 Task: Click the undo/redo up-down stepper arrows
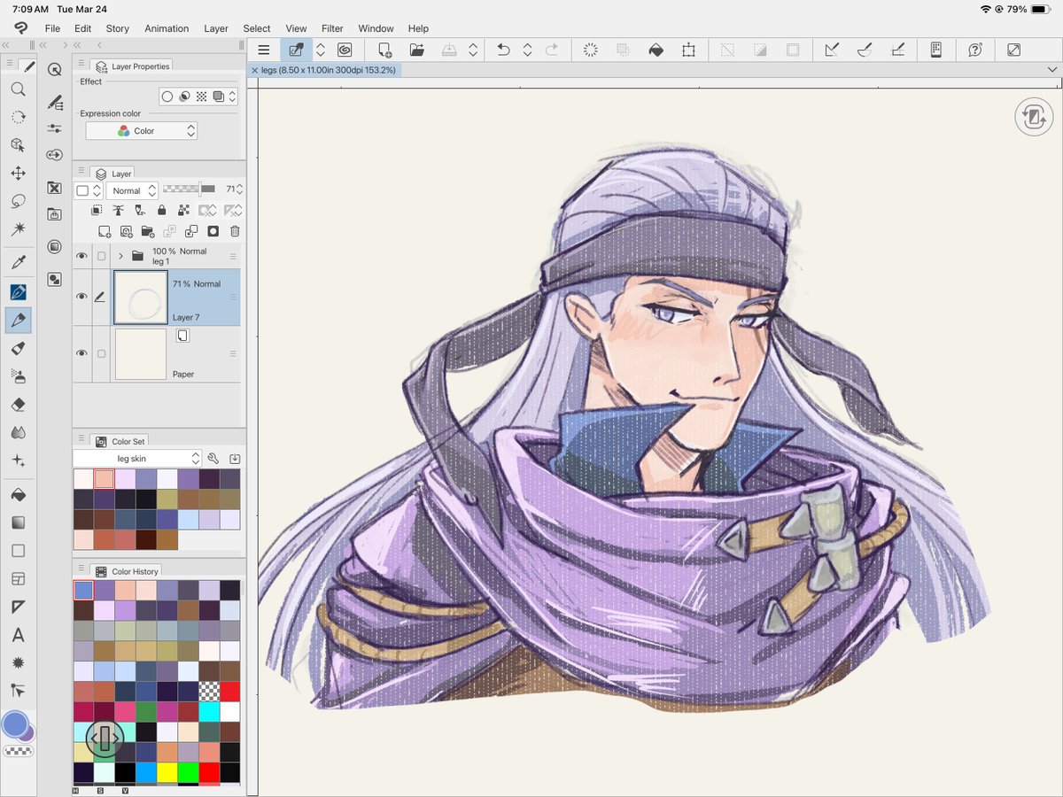(527, 50)
